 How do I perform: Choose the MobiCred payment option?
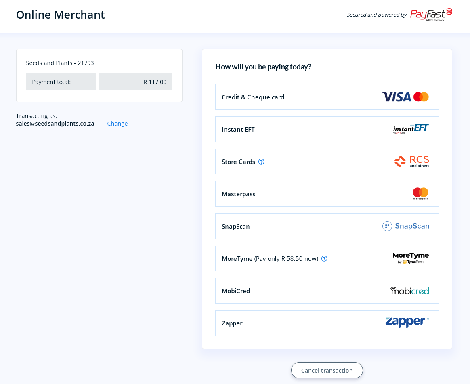pos(327,291)
